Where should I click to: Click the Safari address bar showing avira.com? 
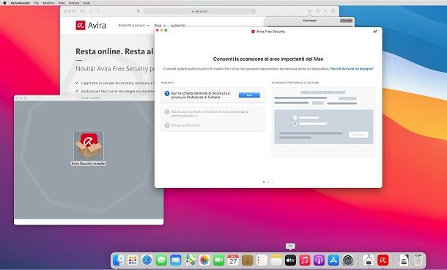199,11
